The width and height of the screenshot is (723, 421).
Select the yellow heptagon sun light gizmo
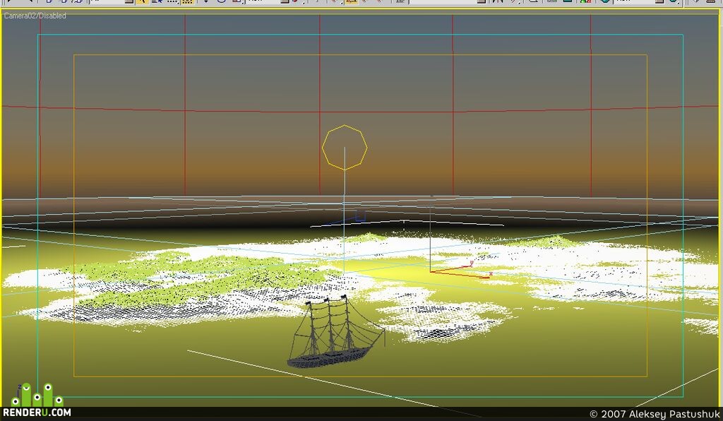tap(345, 148)
